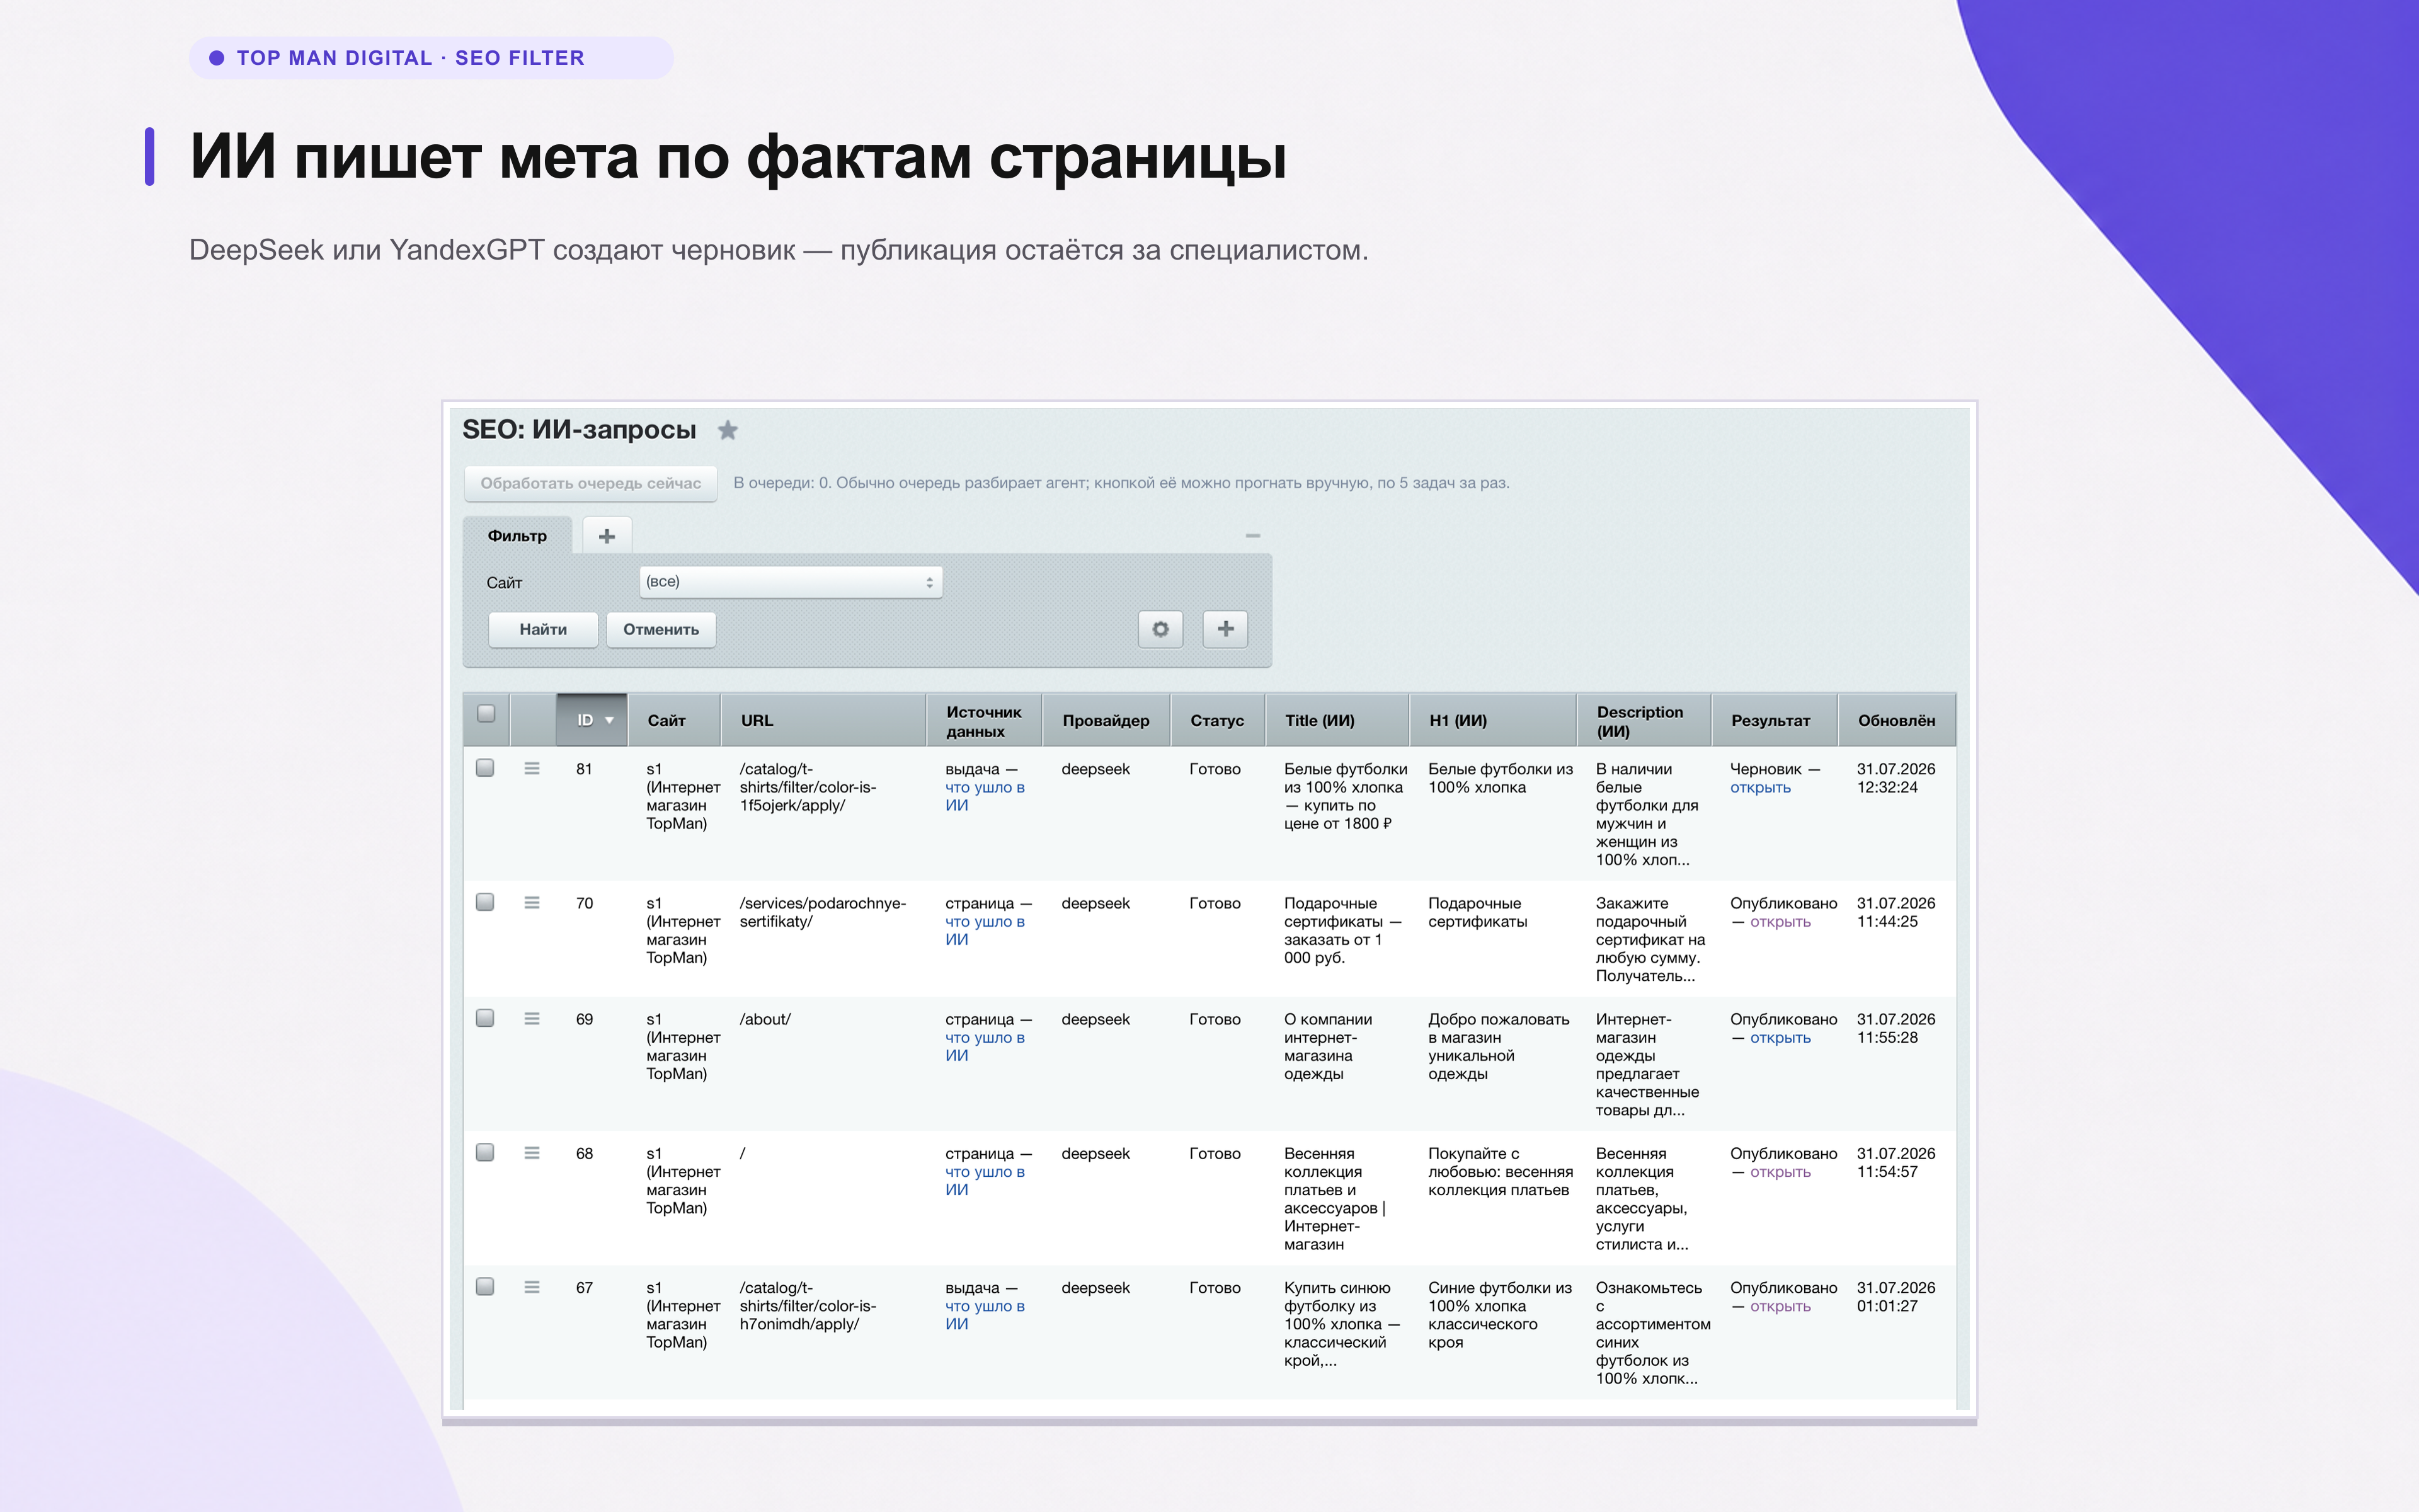The width and height of the screenshot is (2419, 1512).
Task: Select the row with ID 67
Action: pos(486,1286)
